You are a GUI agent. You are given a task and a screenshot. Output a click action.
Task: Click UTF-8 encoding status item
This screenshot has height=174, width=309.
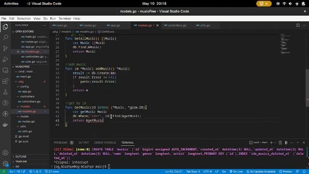(208, 172)
